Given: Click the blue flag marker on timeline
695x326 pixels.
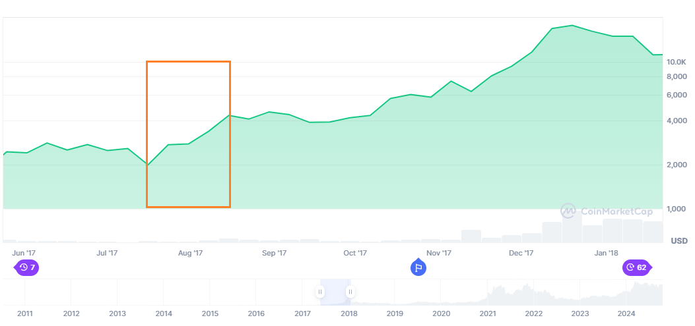Looking at the screenshot, I should [418, 267].
